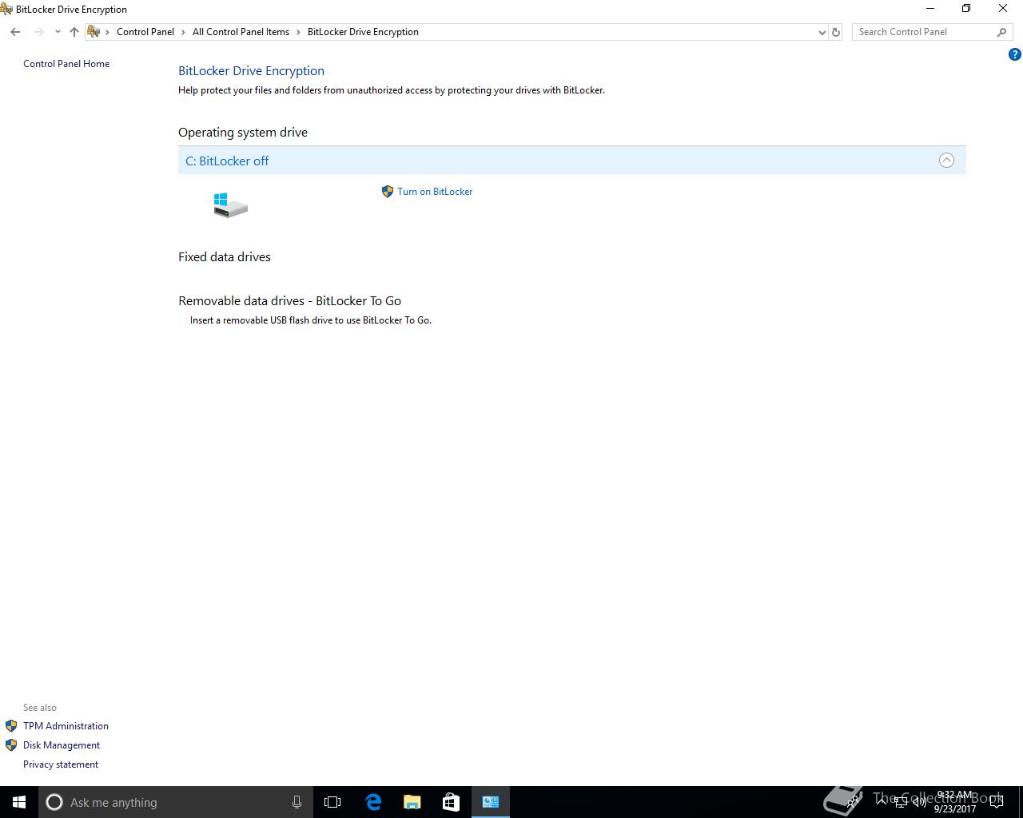Select Removable data drives - BitLocker To Go heading
Image resolution: width=1023 pixels, height=818 pixels.
[x=289, y=301]
